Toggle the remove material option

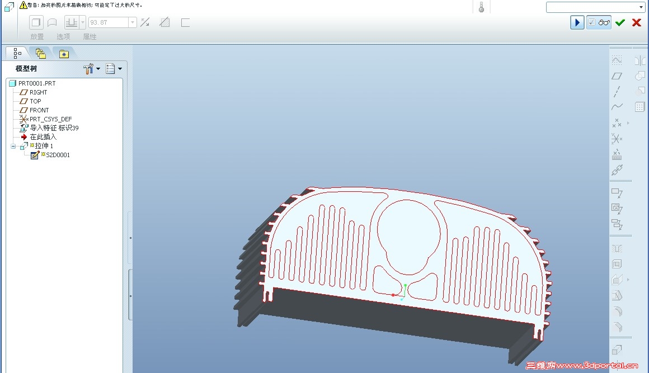[x=164, y=22]
